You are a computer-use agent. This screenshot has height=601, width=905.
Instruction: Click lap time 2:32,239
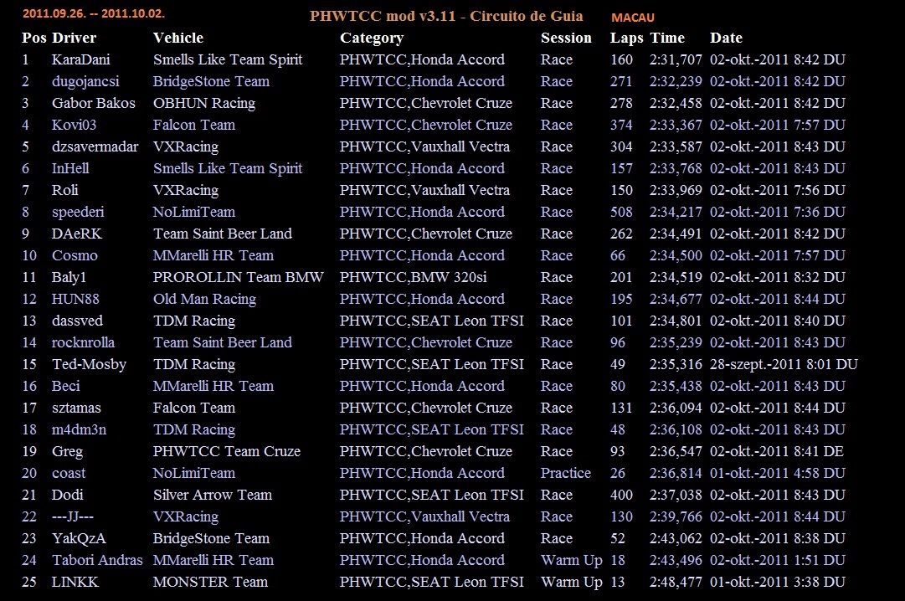pyautogui.click(x=676, y=82)
